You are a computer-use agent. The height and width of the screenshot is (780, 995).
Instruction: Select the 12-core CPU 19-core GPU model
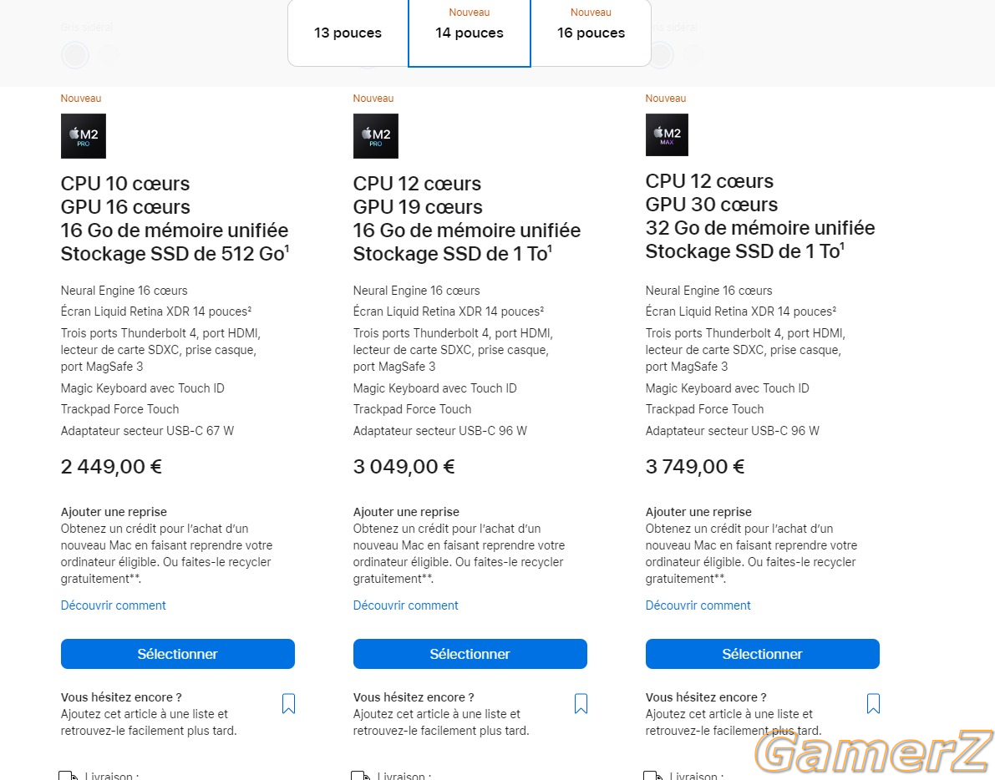pyautogui.click(x=470, y=654)
